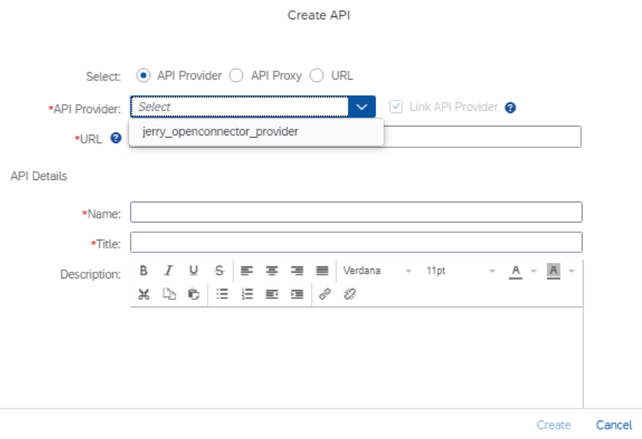Select the URL radio button

(x=317, y=76)
